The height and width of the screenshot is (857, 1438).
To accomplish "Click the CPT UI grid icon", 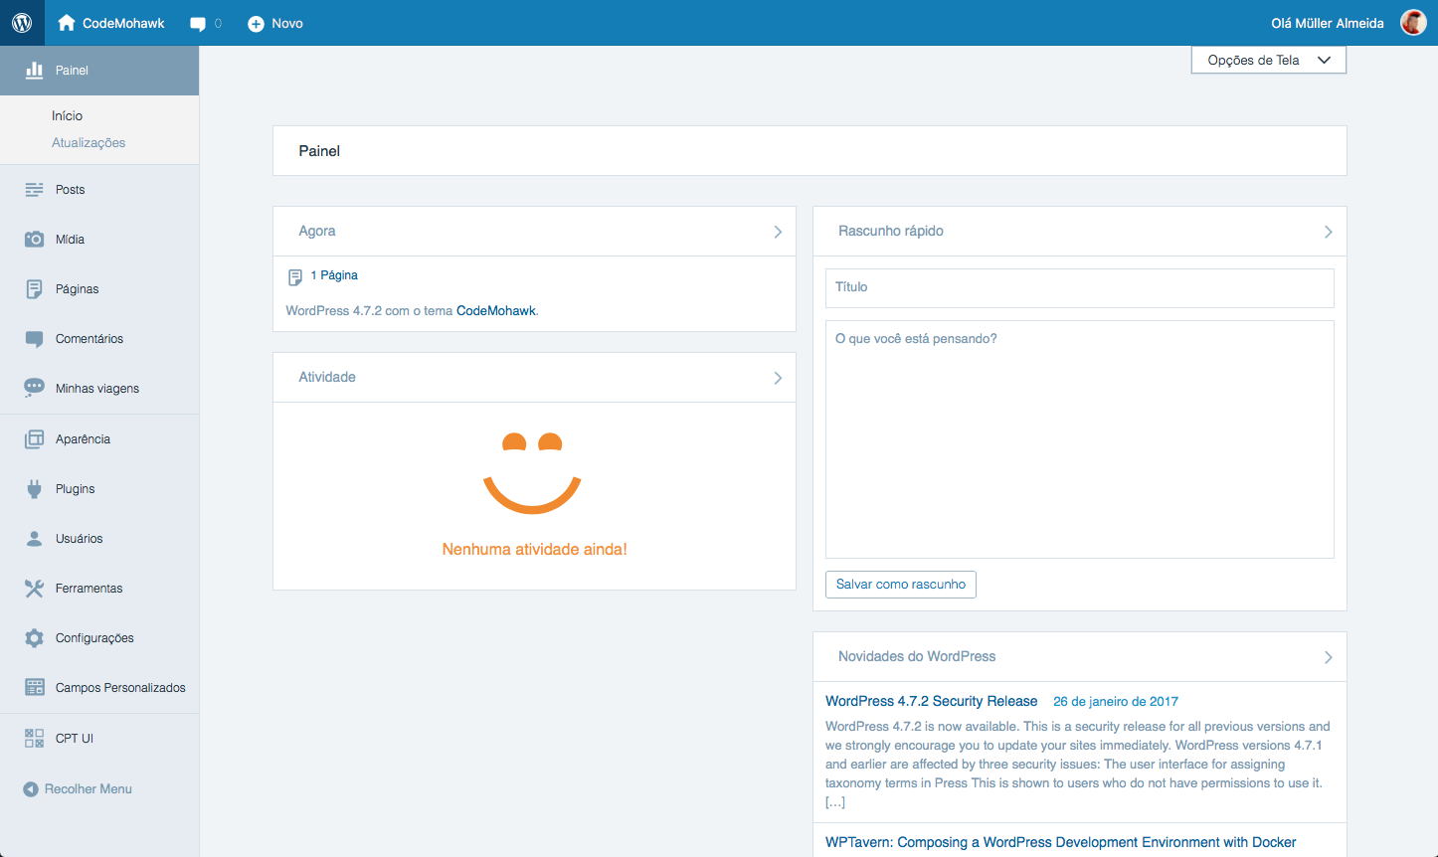I will (34, 738).
